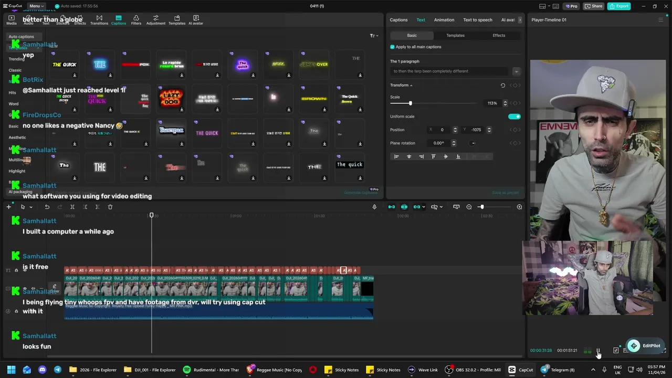
Task: Click the Delete trash icon in timeline
Action: (x=110, y=207)
